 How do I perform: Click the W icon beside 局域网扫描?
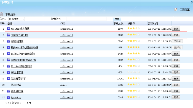tap(9, 41)
